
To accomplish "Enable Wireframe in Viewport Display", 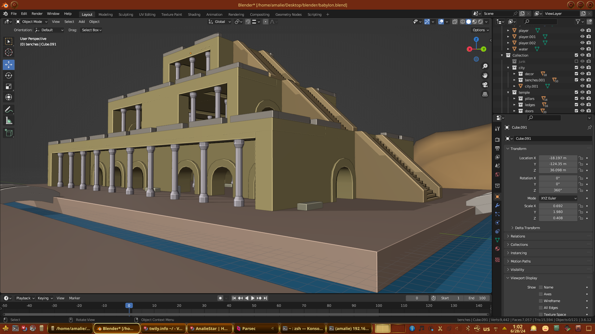I will coord(541,301).
